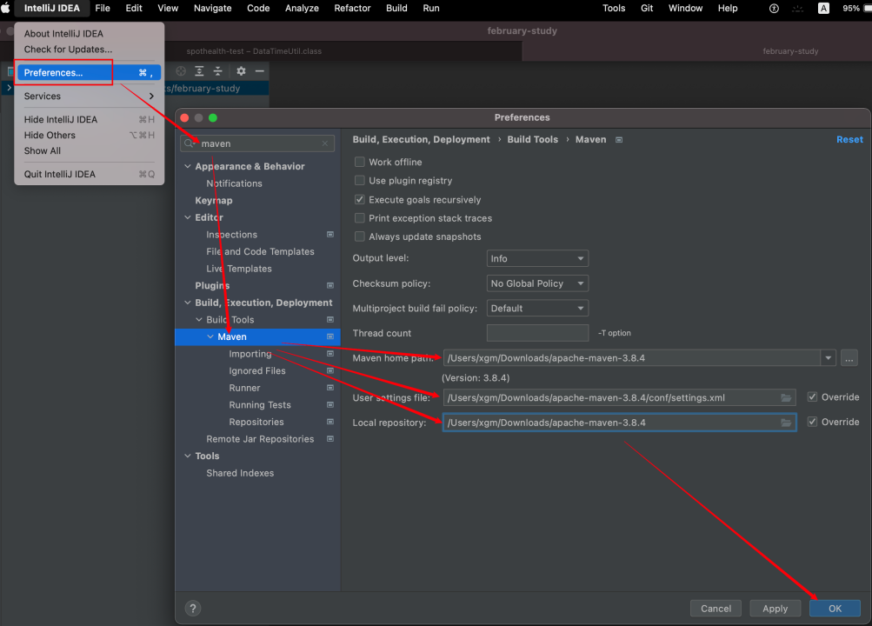Open Checksum policy dropdown

tap(537, 283)
